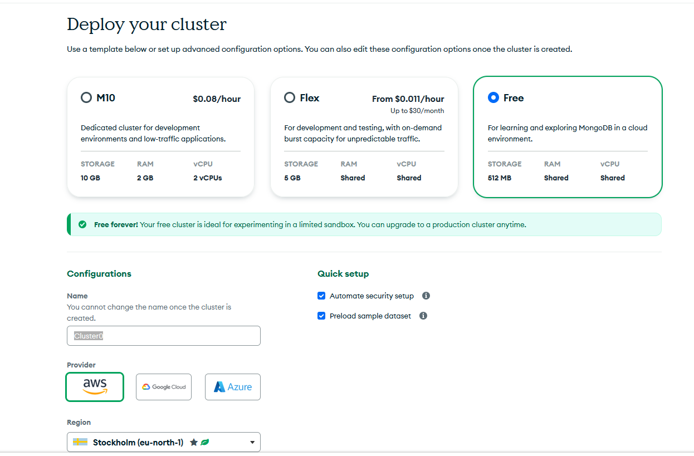Click the Free card 512 MB storage value
This screenshot has width=694, height=456.
click(500, 178)
